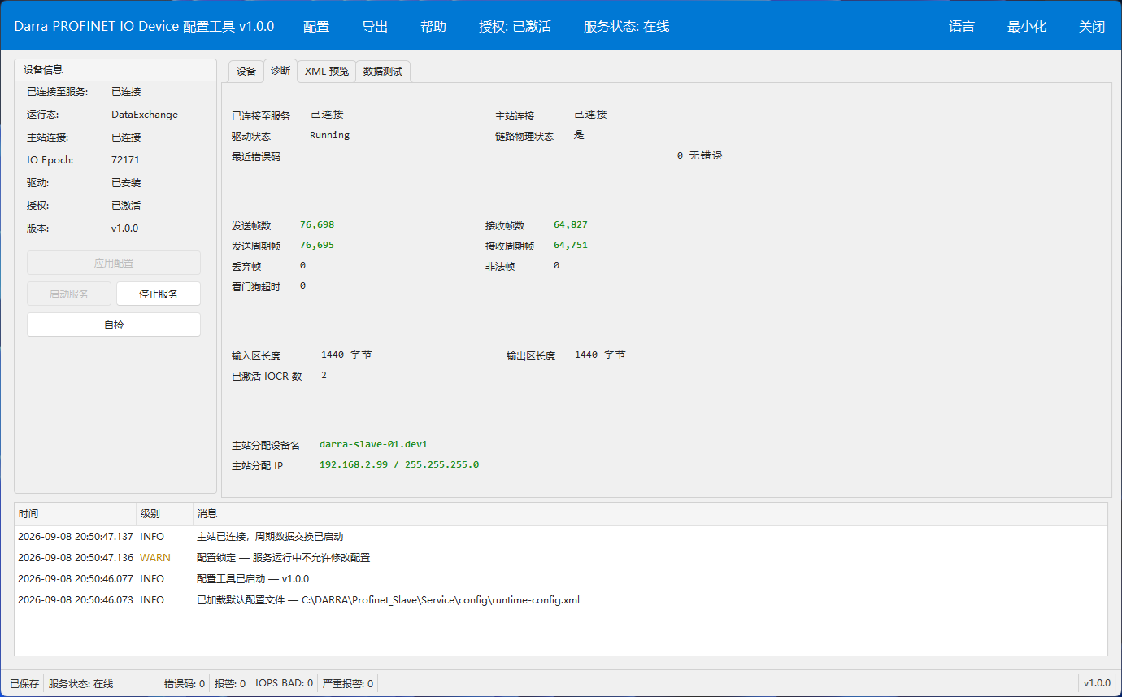The image size is (1122, 697).
Task: Click IOPS BAD: 0 in the status bar
Action: click(284, 684)
